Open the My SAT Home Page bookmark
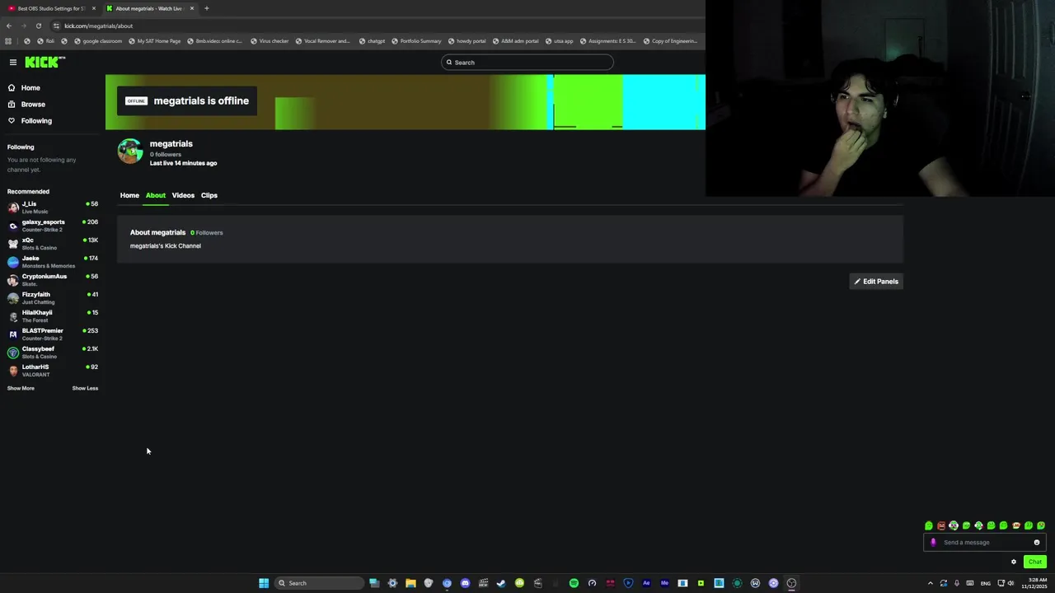The width and height of the screenshot is (1055, 593). click(155, 41)
